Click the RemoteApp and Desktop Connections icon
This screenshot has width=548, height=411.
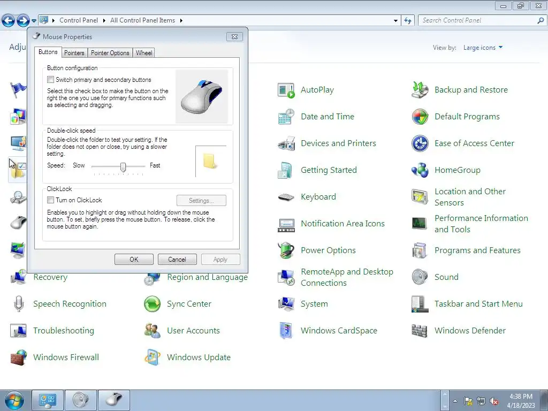click(x=286, y=277)
